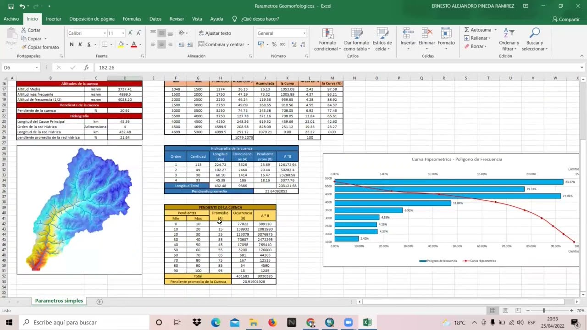
Task: Open Dar formato como tabla
Action: click(356, 39)
